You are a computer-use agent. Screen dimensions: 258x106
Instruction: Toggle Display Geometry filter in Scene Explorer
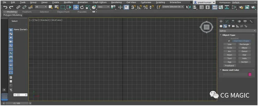tap(11, 30)
